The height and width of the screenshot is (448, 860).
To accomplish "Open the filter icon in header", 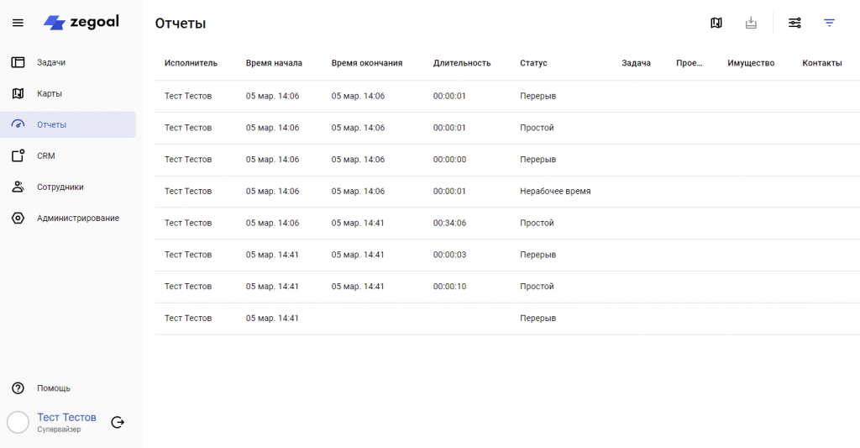I will point(830,23).
